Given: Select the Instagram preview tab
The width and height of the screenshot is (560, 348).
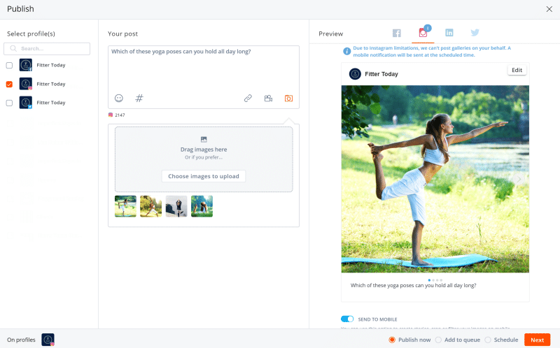Looking at the screenshot, I should (x=423, y=33).
